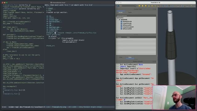This screenshot has width=197, height=111.
Task: Click the document icon next to Unnamed
Action: [119, 19]
